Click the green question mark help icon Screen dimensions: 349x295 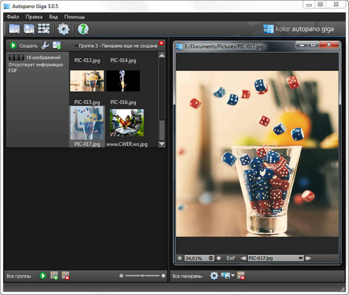coord(83,29)
